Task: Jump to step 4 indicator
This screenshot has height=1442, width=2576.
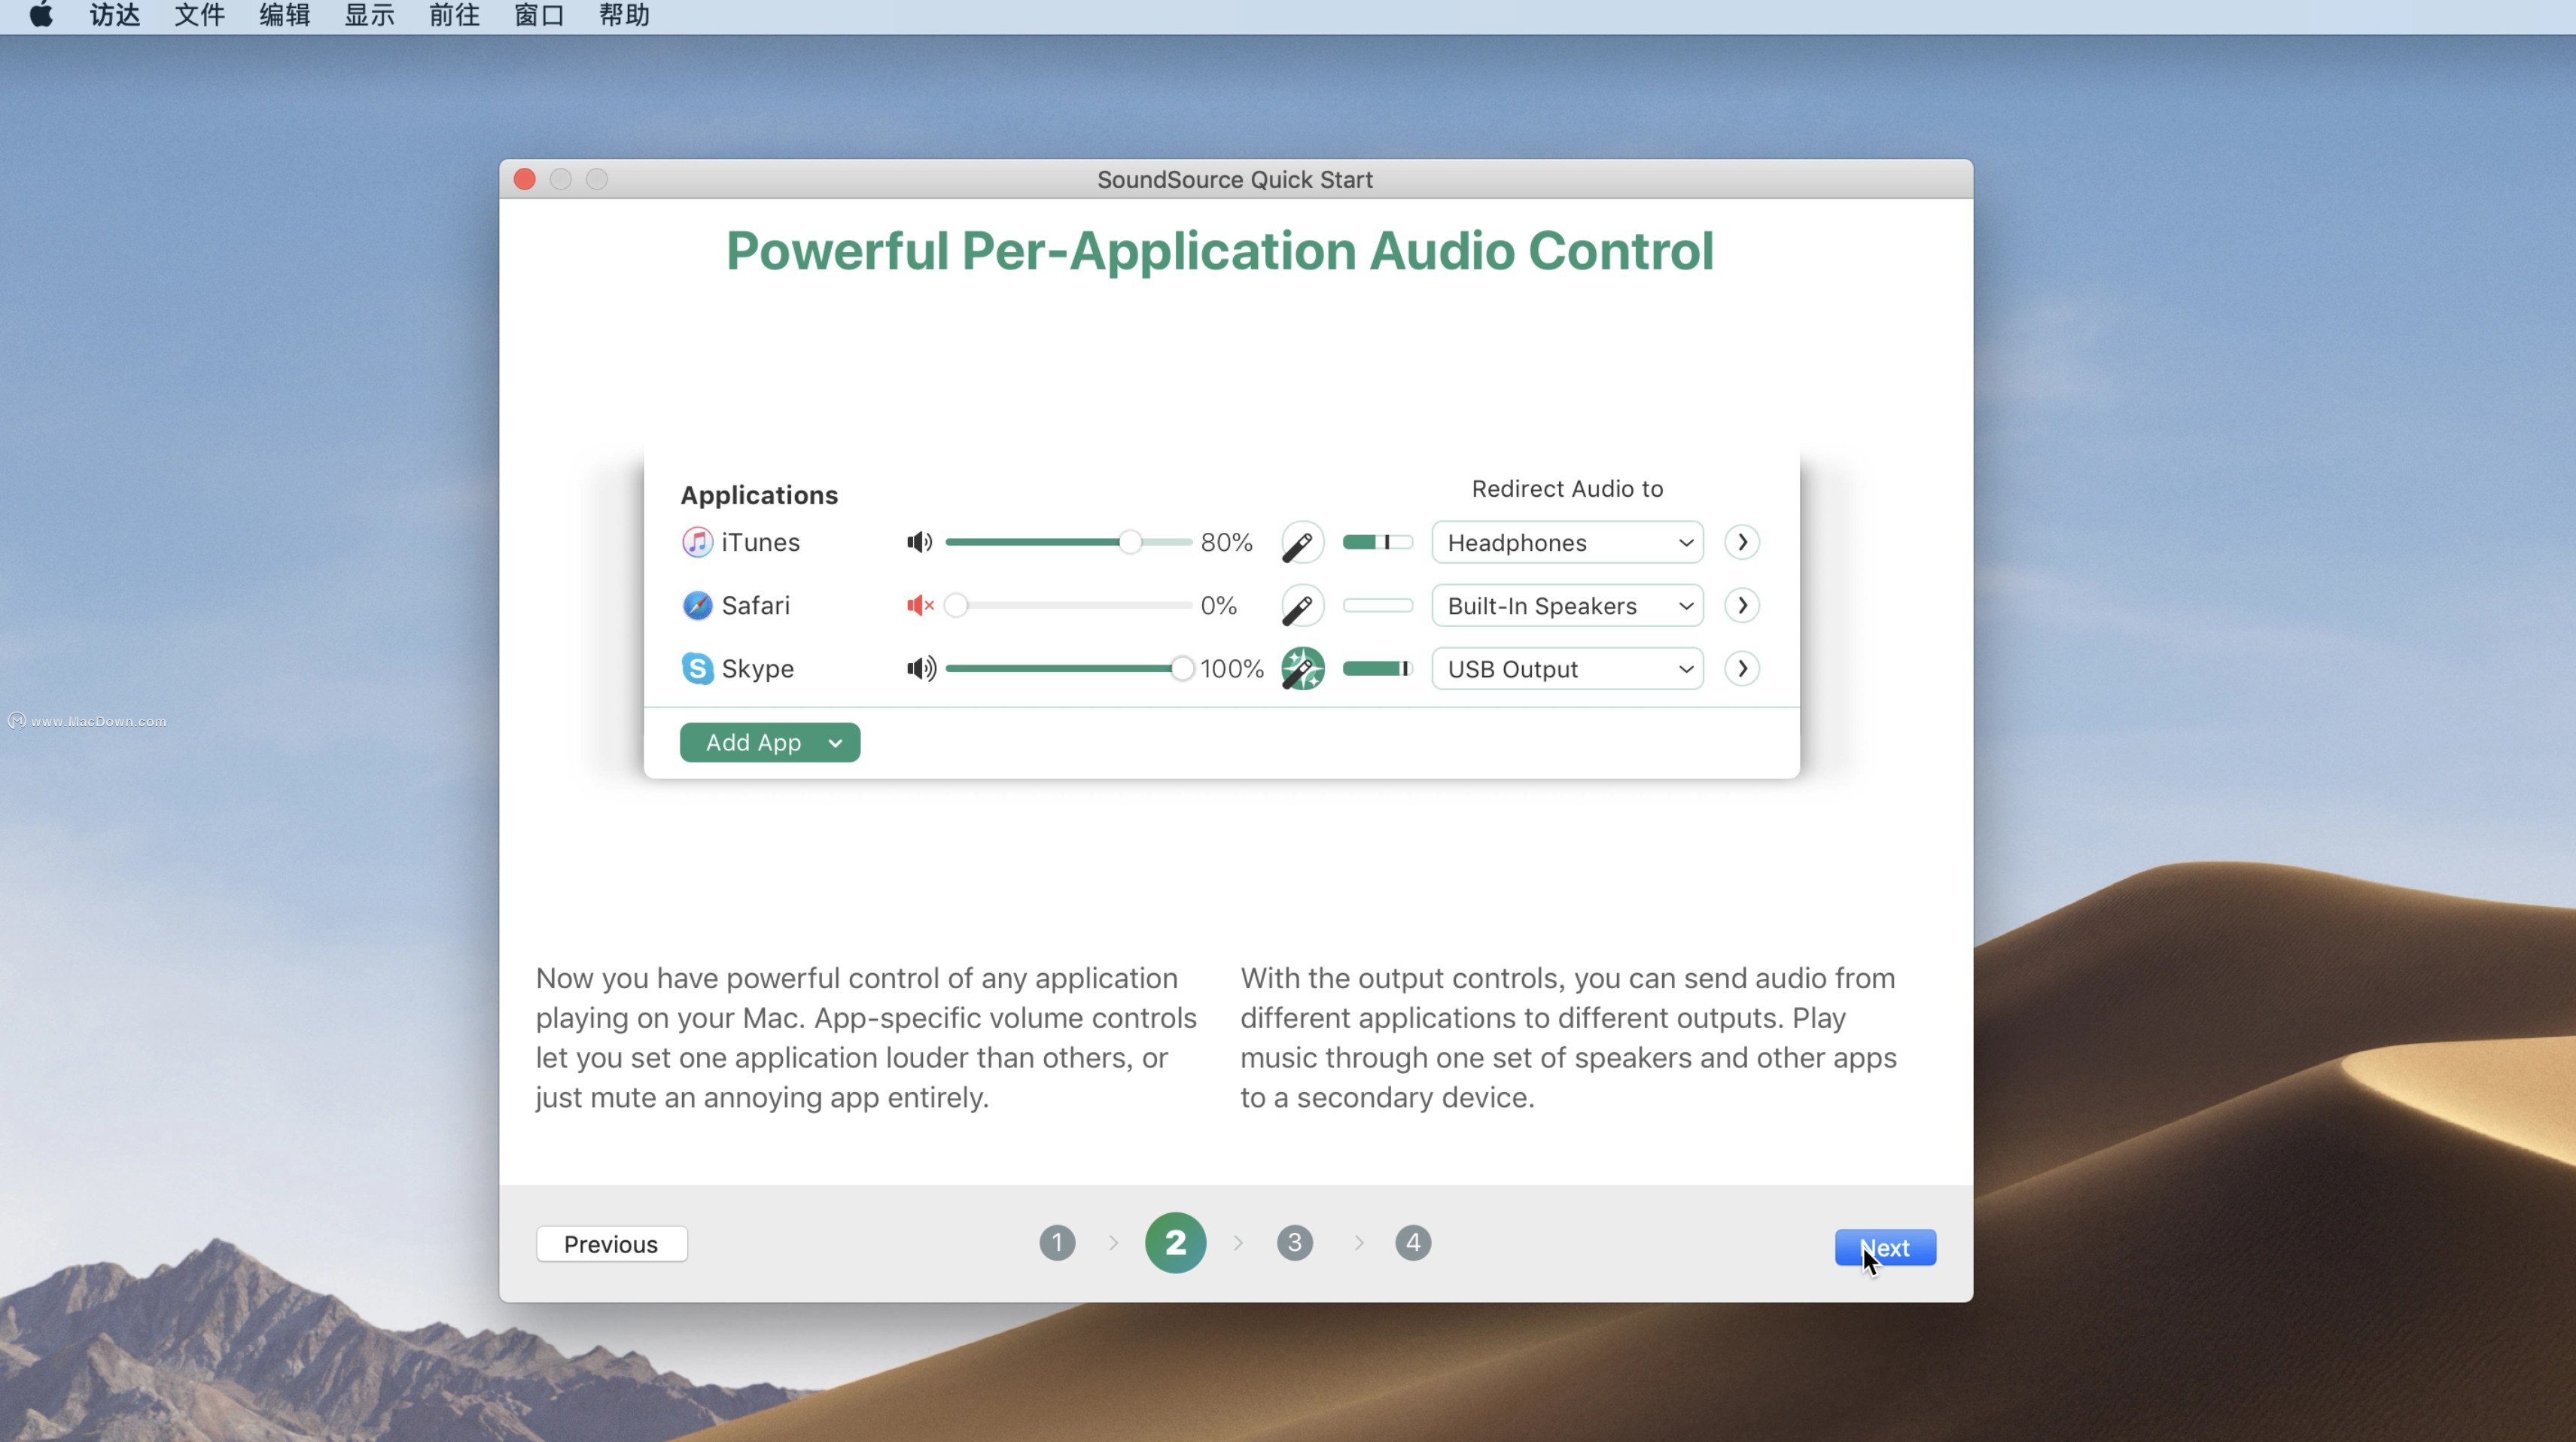Action: point(1412,1243)
